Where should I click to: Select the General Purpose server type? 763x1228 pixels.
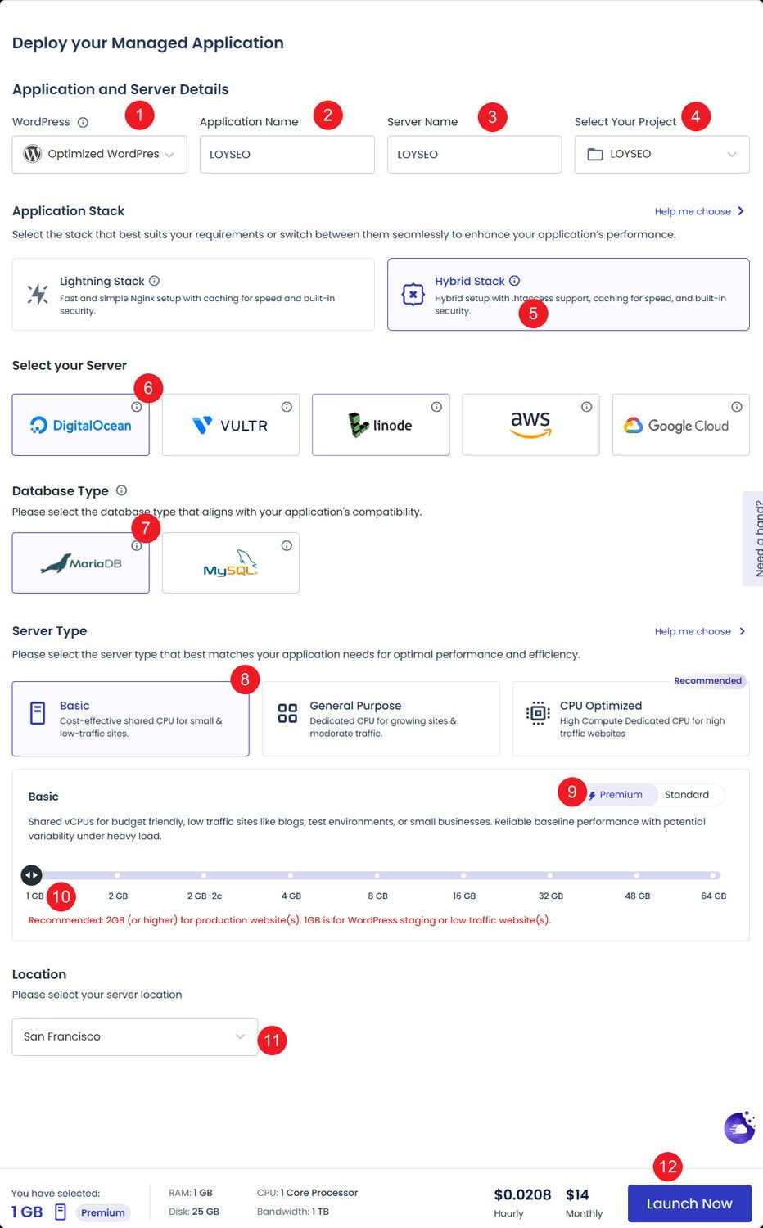(x=380, y=719)
